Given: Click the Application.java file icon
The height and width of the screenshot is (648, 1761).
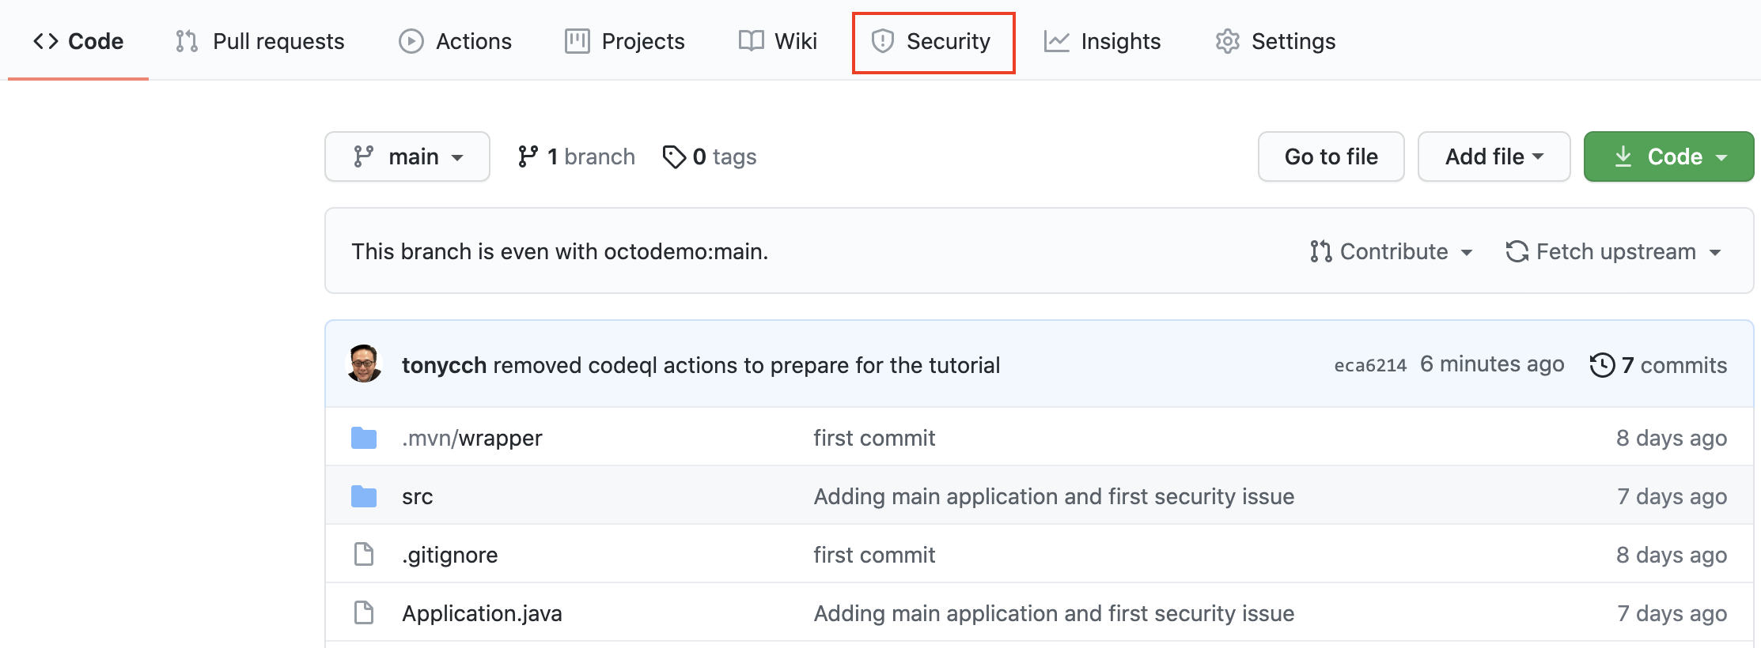Looking at the screenshot, I should (364, 613).
